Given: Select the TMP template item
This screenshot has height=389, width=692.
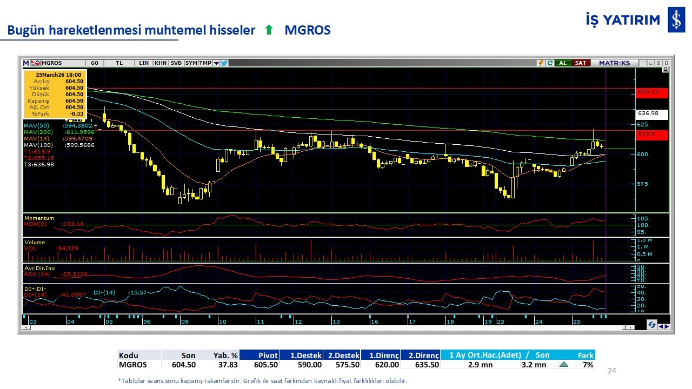Looking at the screenshot, I should pos(205,63).
